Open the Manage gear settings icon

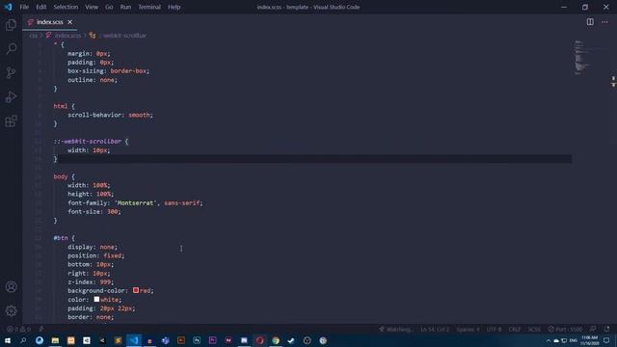click(x=11, y=310)
